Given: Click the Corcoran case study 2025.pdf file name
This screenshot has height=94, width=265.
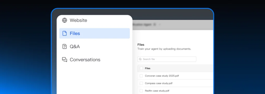Looking at the screenshot, I should [162, 76].
